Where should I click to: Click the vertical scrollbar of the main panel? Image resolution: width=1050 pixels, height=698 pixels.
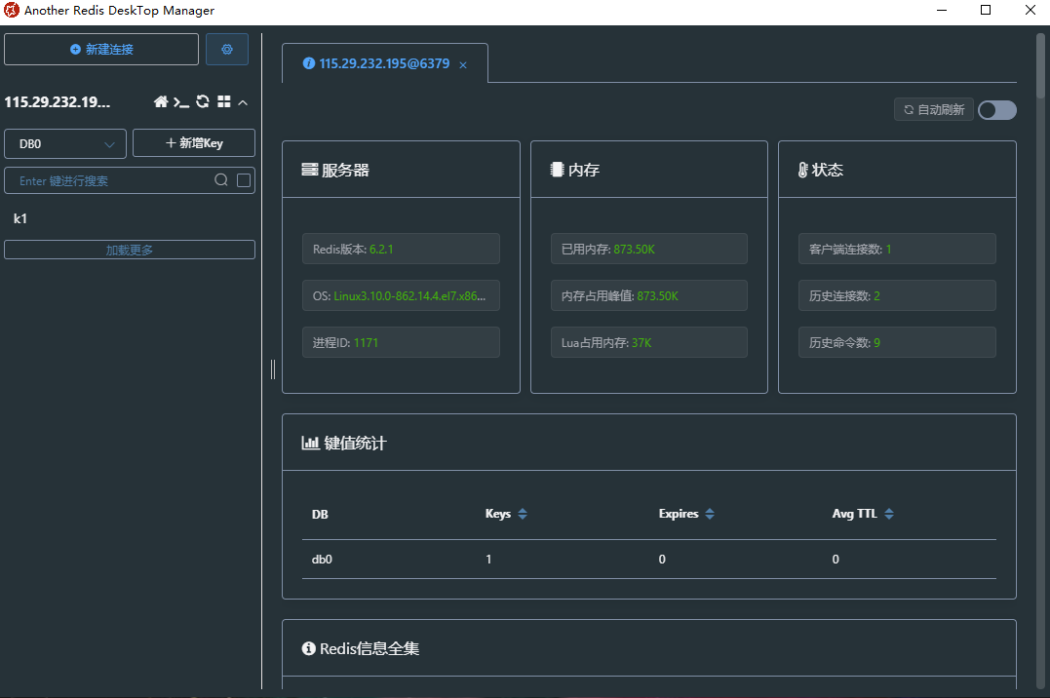tap(1040, 67)
